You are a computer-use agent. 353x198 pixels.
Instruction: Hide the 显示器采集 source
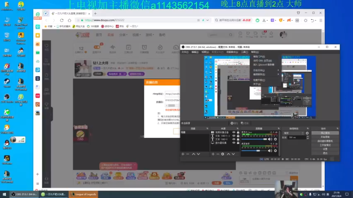click(x=234, y=143)
